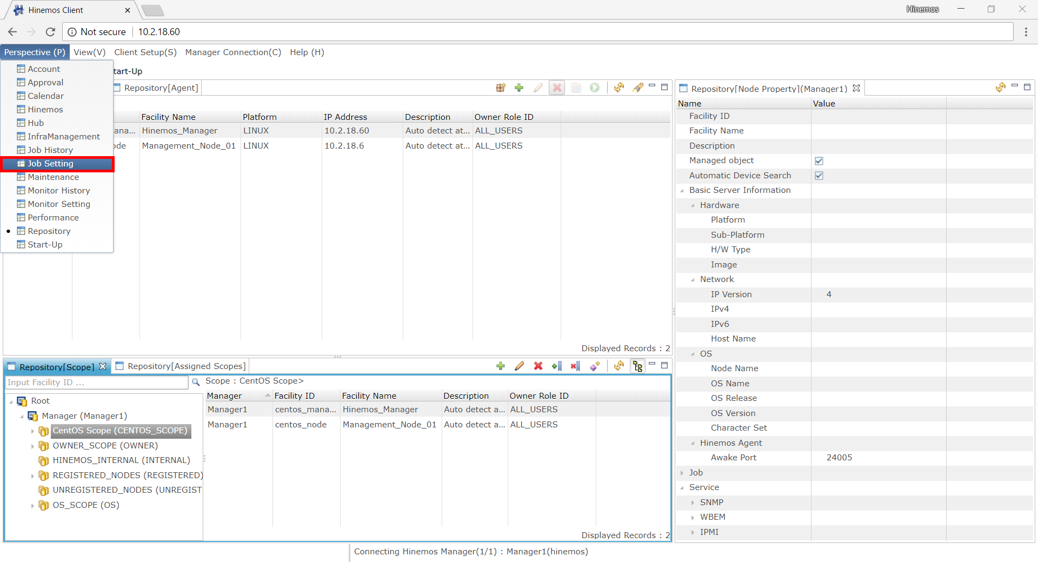The height and width of the screenshot is (563, 1038).
Task: Switch to Repository[Assigned Scopes] tab
Action: click(x=181, y=366)
